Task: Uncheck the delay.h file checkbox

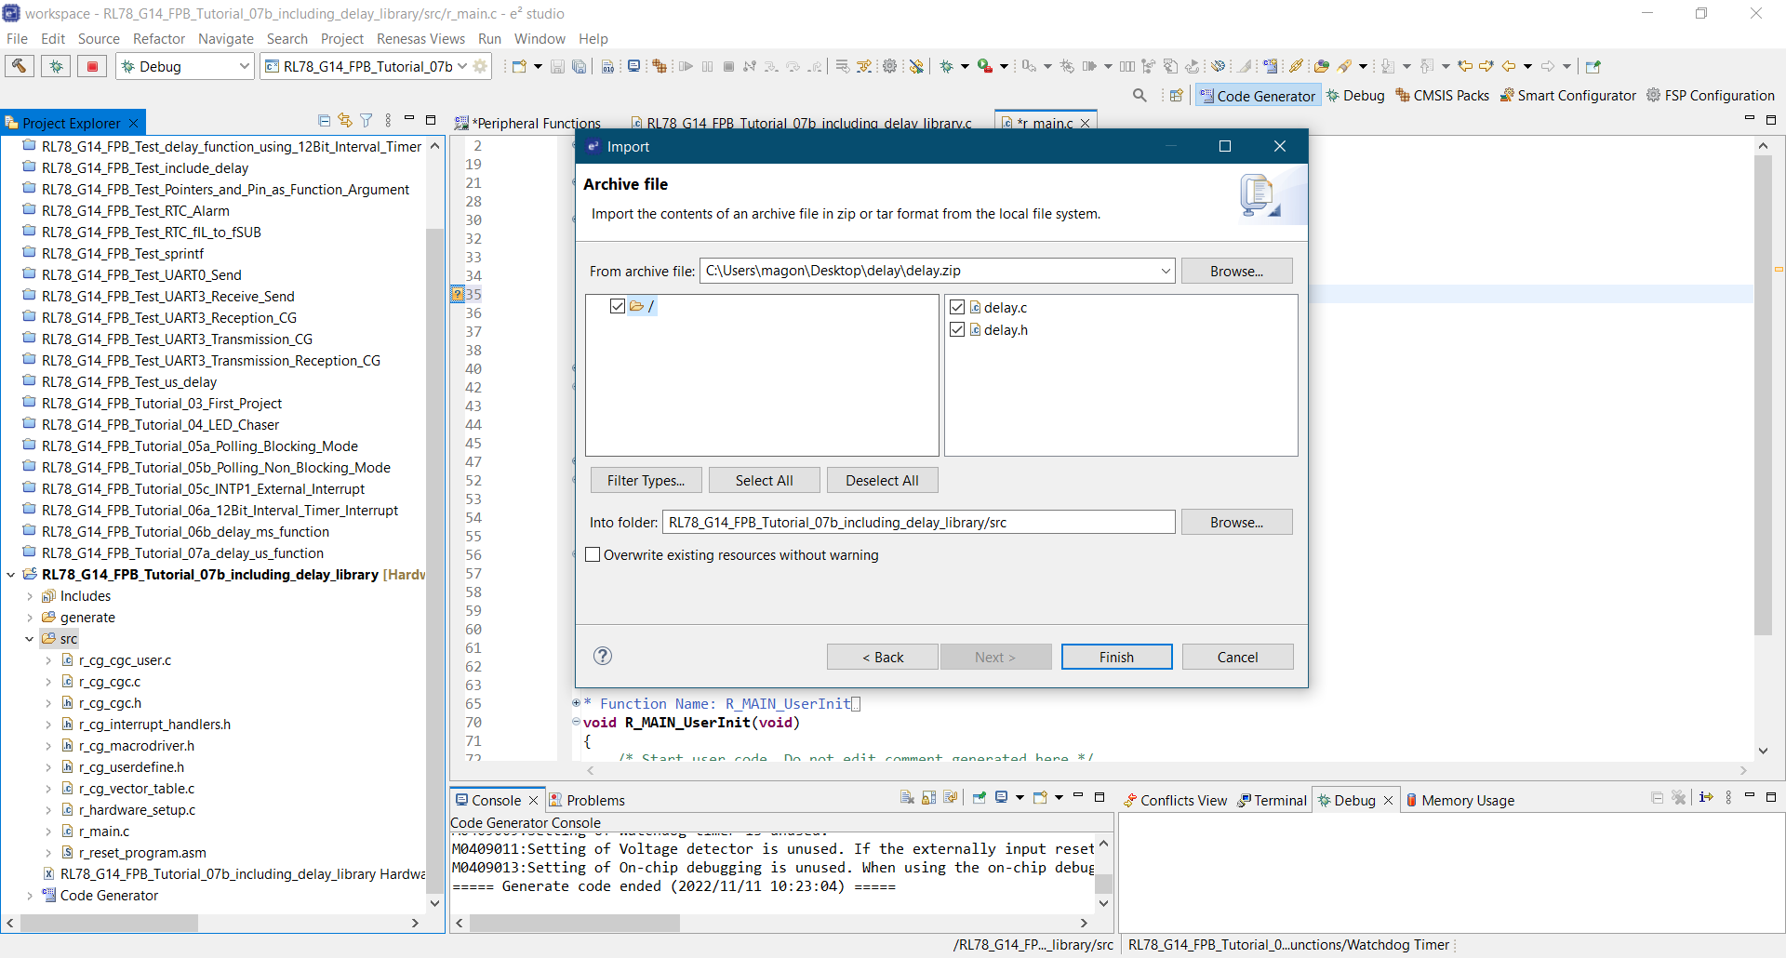Action: click(x=957, y=330)
